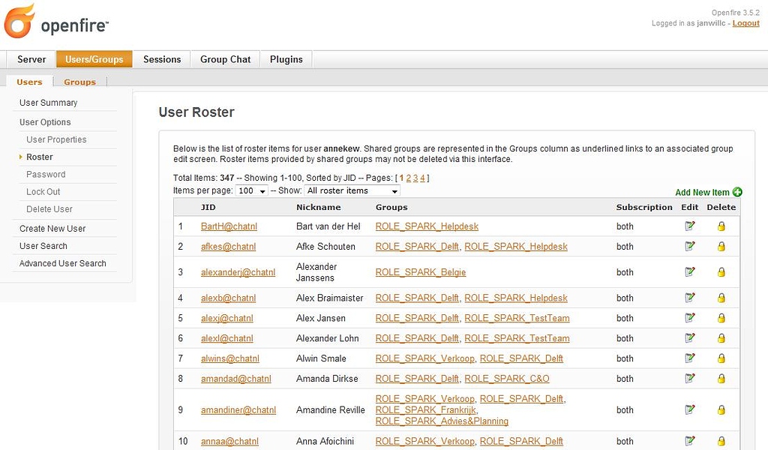768x450 pixels.
Task: Click edit icon for Amanda Dirkse
Action: pos(689,379)
